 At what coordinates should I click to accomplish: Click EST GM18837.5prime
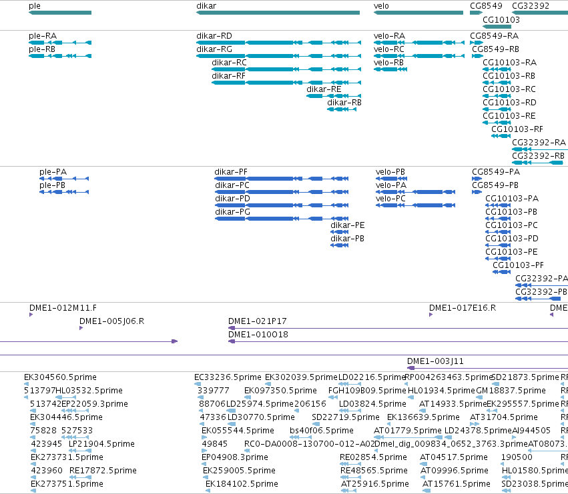pyautogui.click(x=511, y=391)
